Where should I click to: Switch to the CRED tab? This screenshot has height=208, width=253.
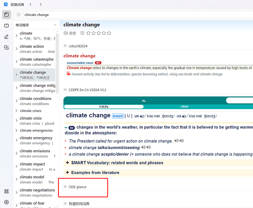[184, 107]
